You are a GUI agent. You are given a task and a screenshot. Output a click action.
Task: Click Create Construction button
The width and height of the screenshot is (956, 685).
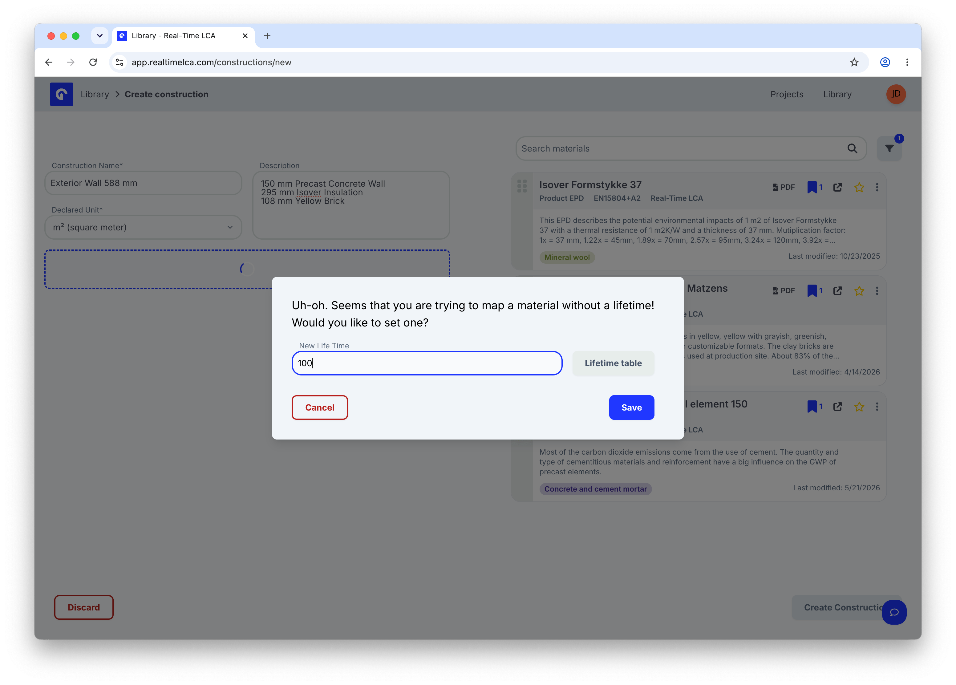click(837, 607)
